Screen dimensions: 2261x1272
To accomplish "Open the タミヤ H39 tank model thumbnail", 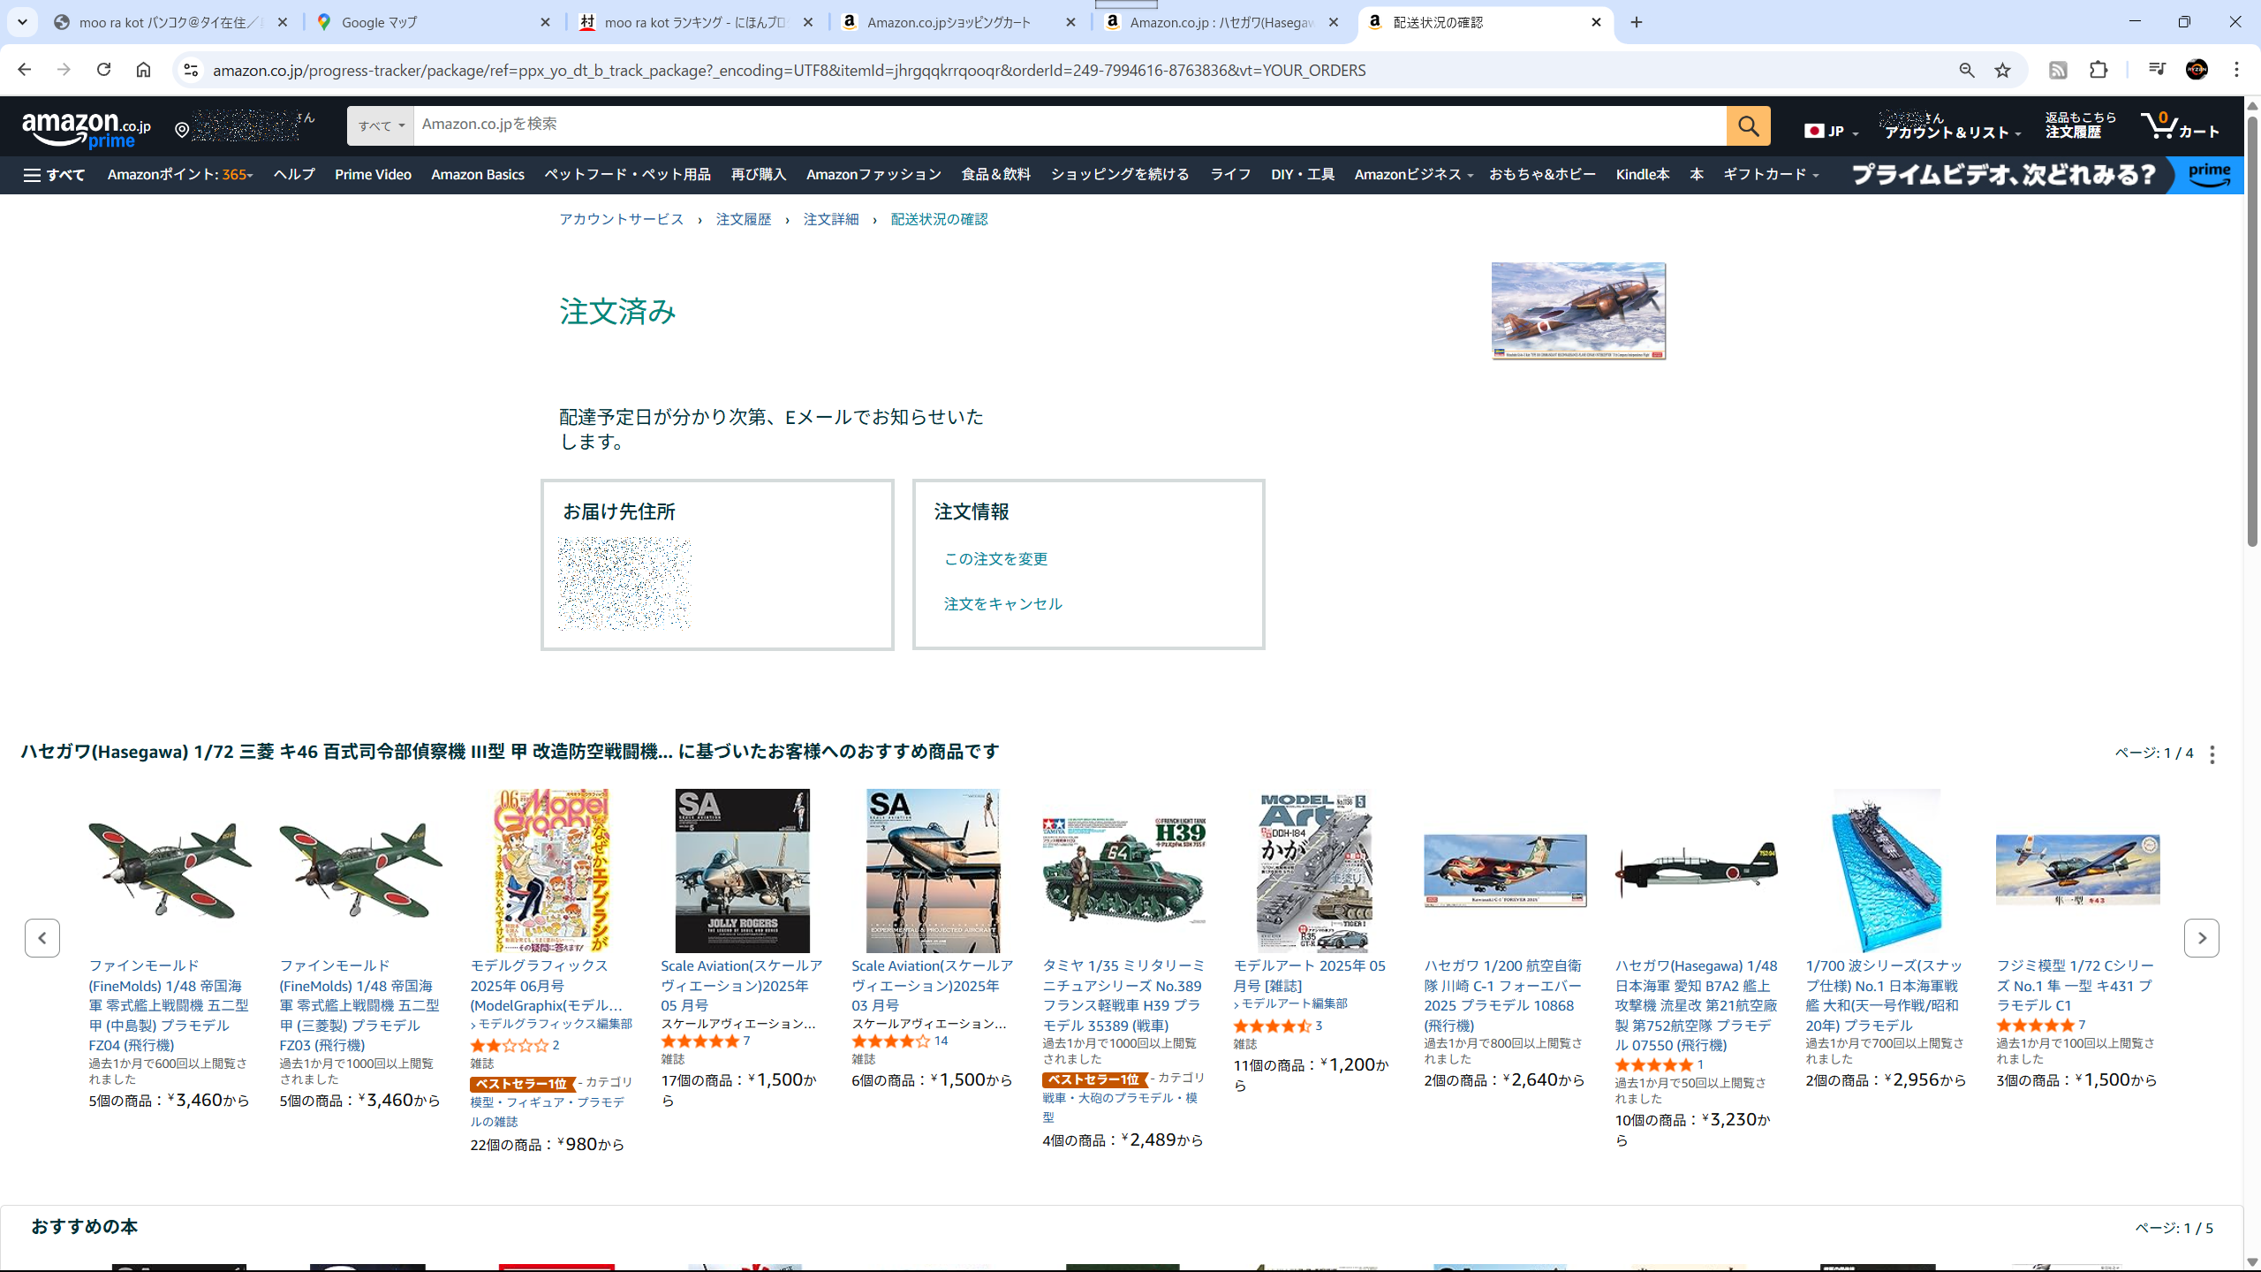I will 1123,871.
